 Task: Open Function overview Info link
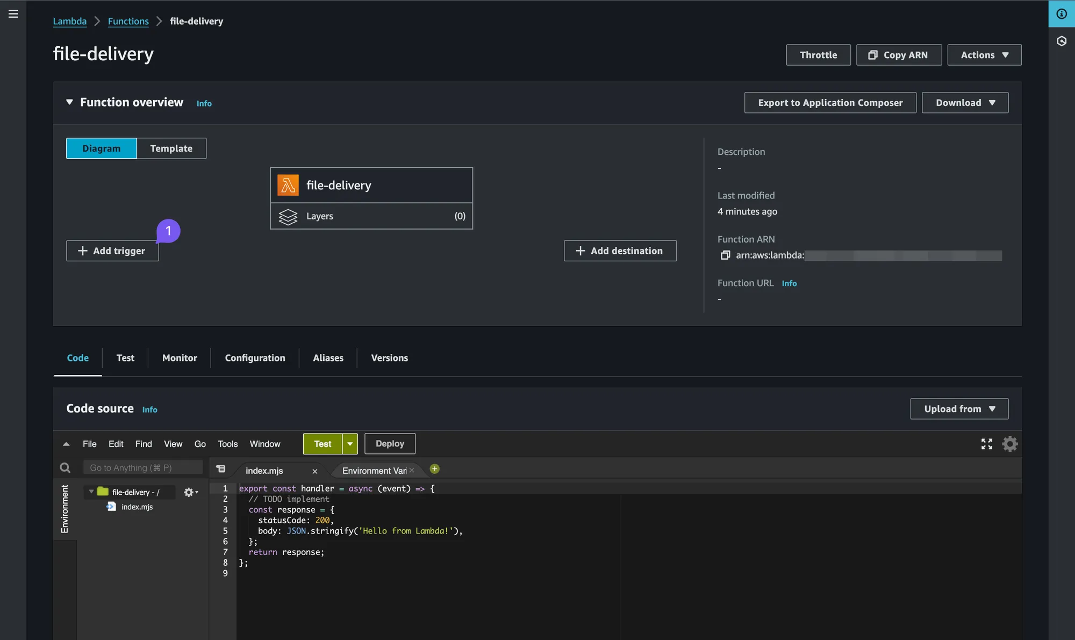[x=204, y=103]
